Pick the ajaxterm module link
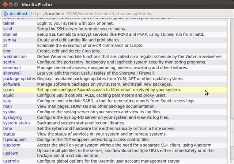 click(12, 145)
